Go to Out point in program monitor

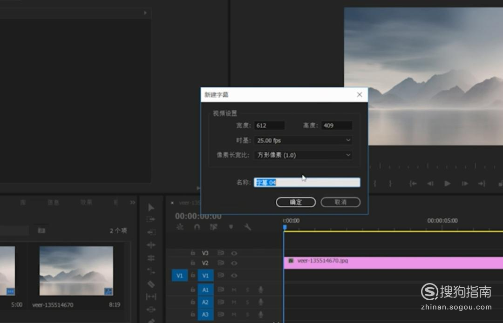point(482,184)
